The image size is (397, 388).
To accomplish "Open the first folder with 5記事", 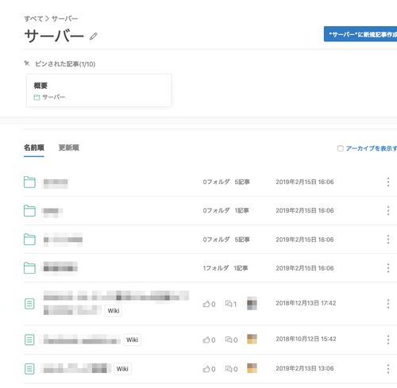I will (29, 182).
